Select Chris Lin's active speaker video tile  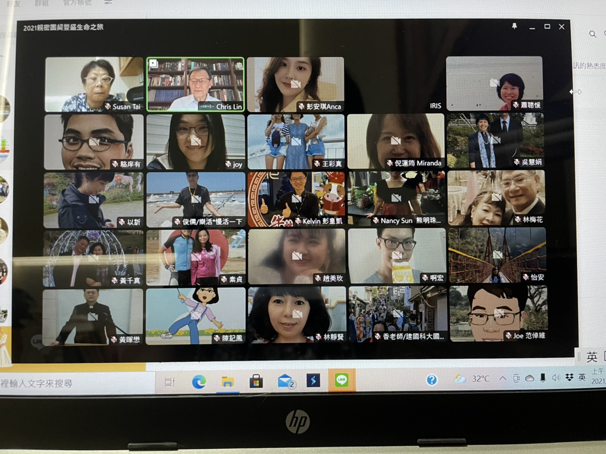click(196, 84)
